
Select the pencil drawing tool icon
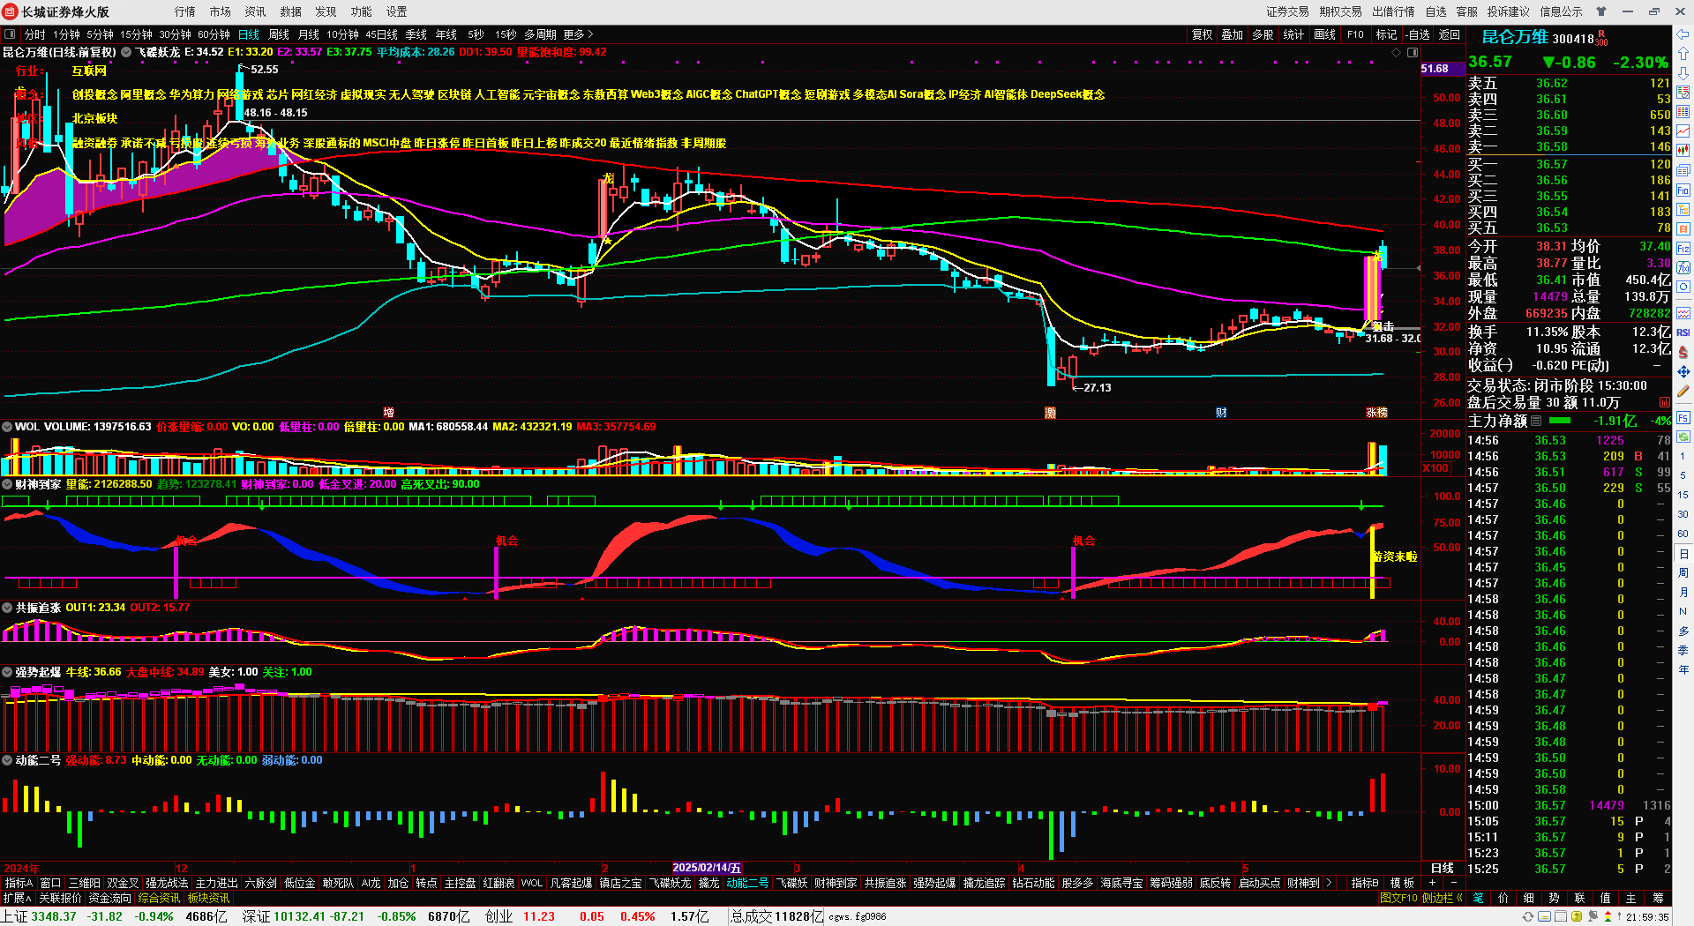1683,392
